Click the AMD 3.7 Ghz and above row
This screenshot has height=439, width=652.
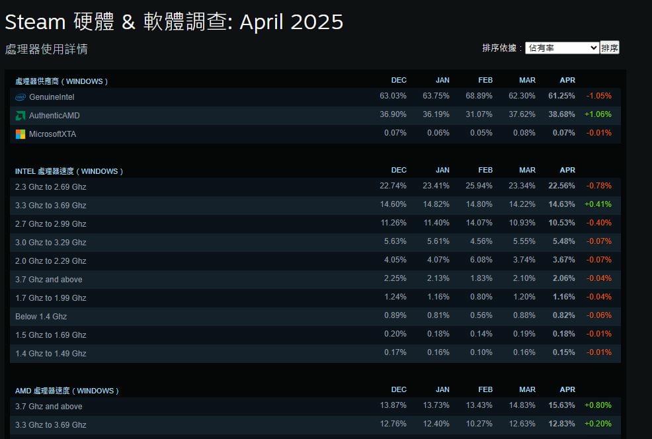click(315, 406)
